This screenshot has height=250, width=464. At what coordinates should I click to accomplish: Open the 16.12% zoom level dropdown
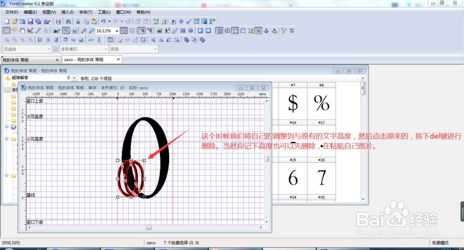coord(117,31)
